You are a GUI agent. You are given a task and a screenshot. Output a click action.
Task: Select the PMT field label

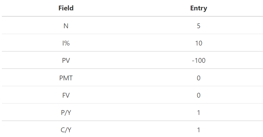66,78
